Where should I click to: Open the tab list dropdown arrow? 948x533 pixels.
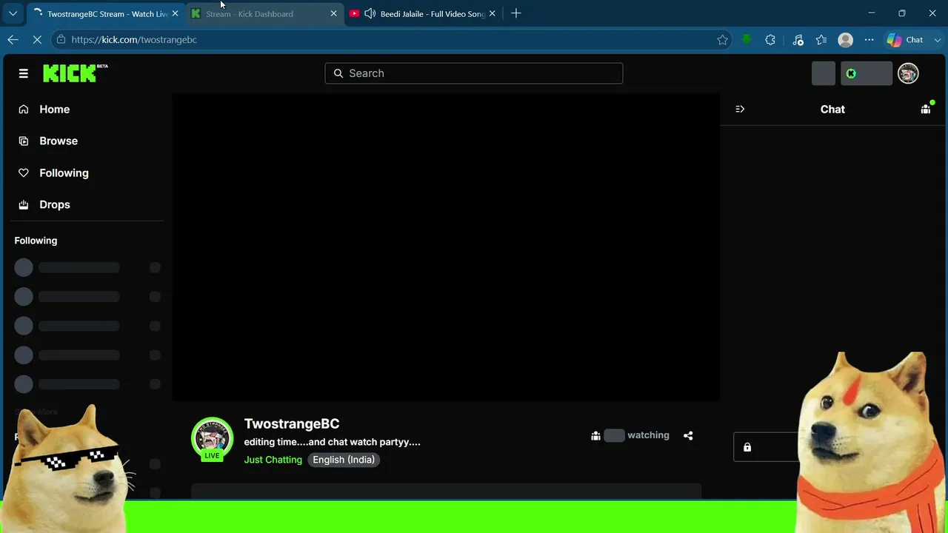(13, 13)
